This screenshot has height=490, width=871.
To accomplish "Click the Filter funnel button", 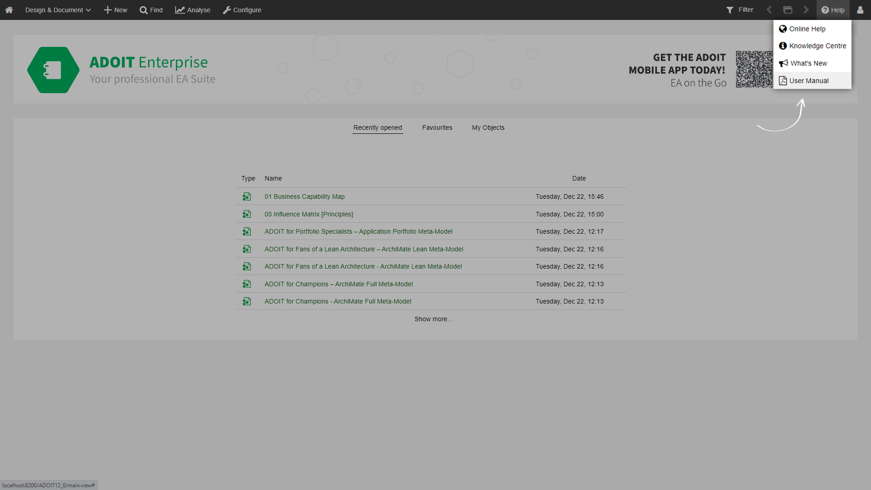I will click(x=739, y=10).
